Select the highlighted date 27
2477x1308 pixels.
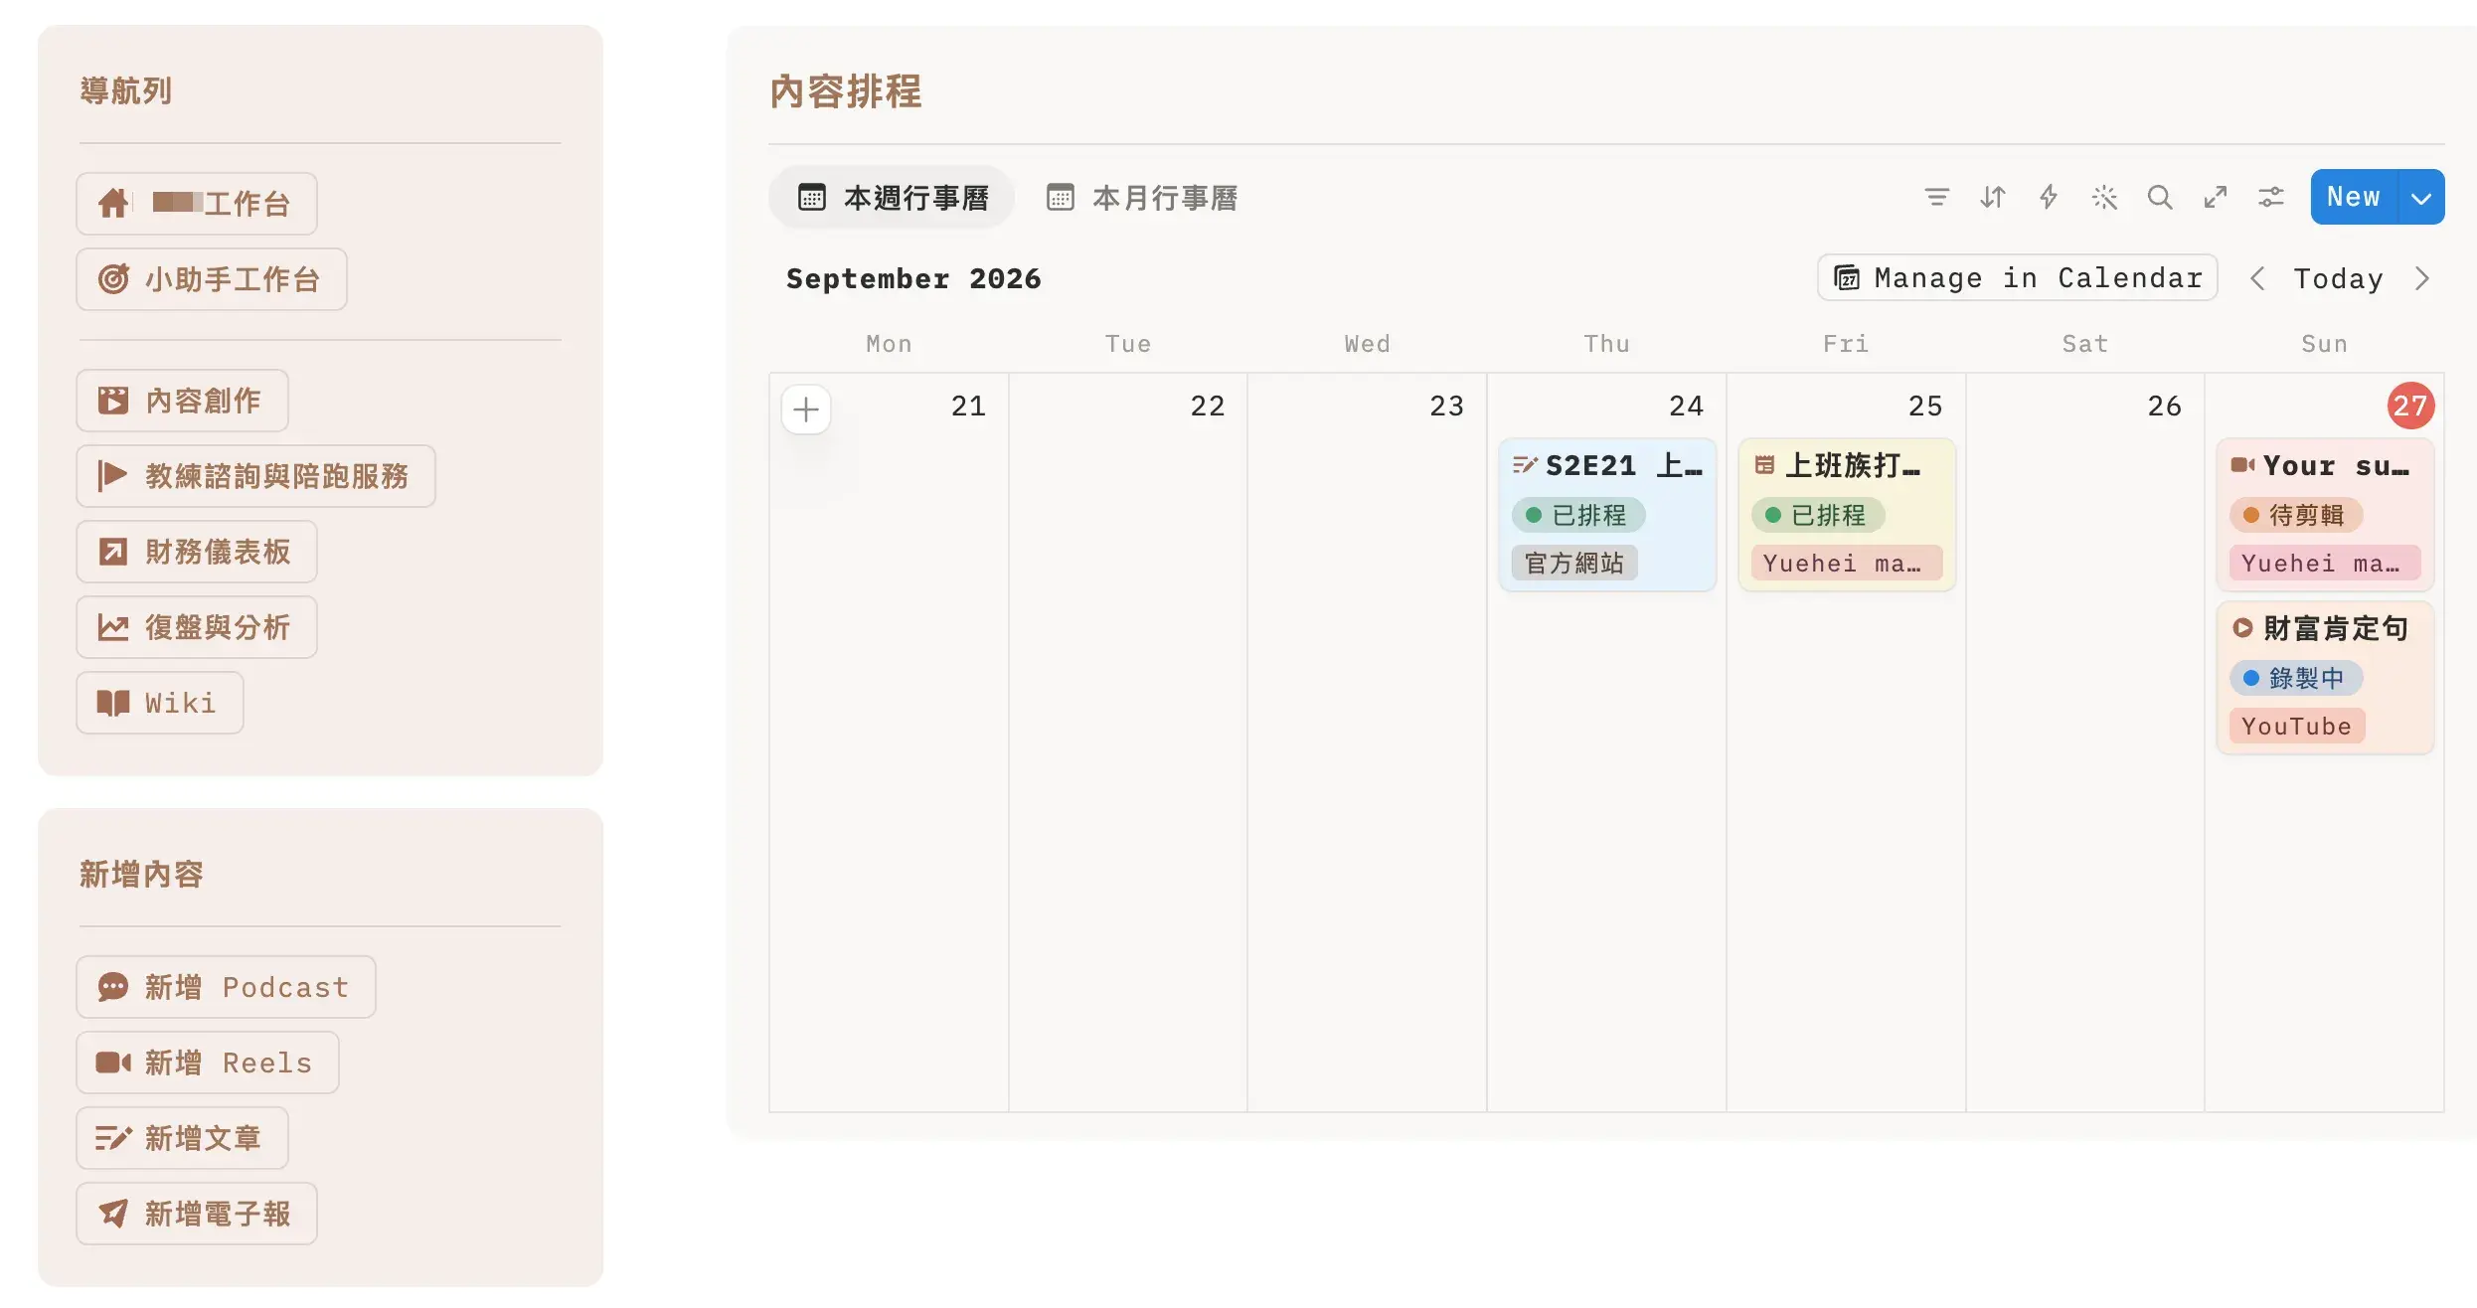(2410, 406)
